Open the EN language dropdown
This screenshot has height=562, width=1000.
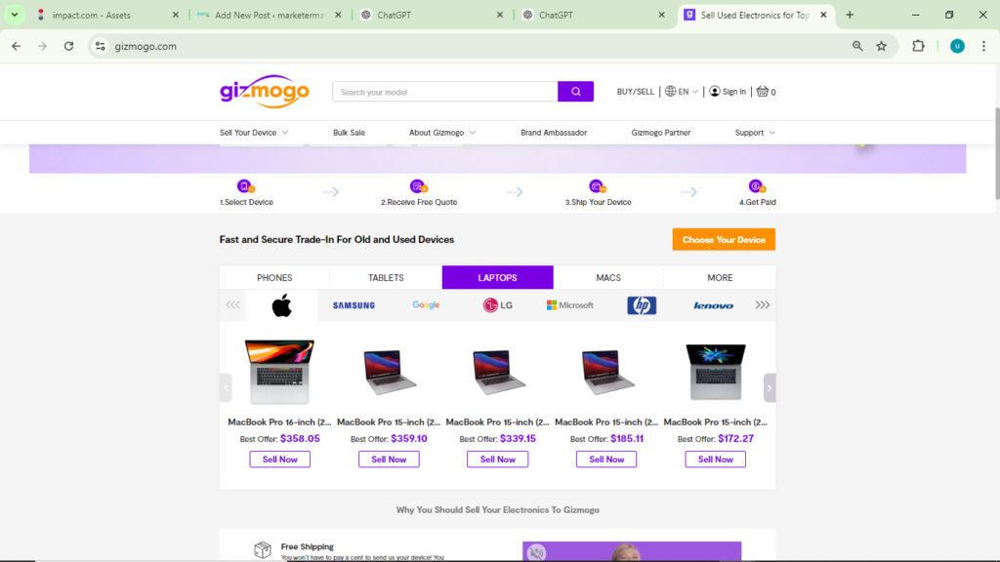[682, 91]
